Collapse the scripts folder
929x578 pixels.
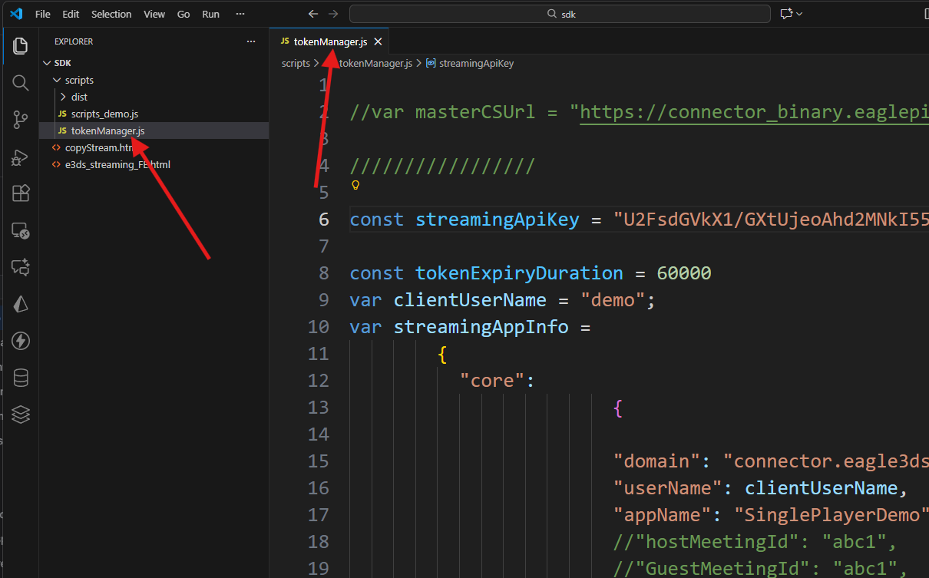(x=56, y=80)
